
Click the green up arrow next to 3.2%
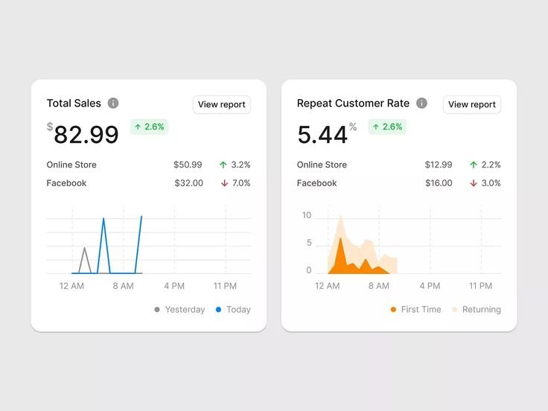223,165
